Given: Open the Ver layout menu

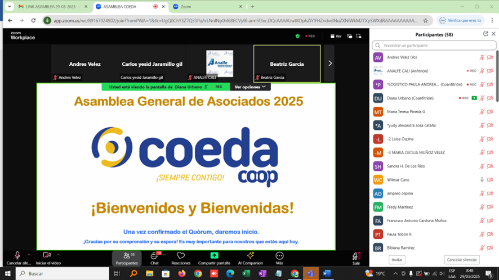Looking at the screenshot, I should pos(336,36).
